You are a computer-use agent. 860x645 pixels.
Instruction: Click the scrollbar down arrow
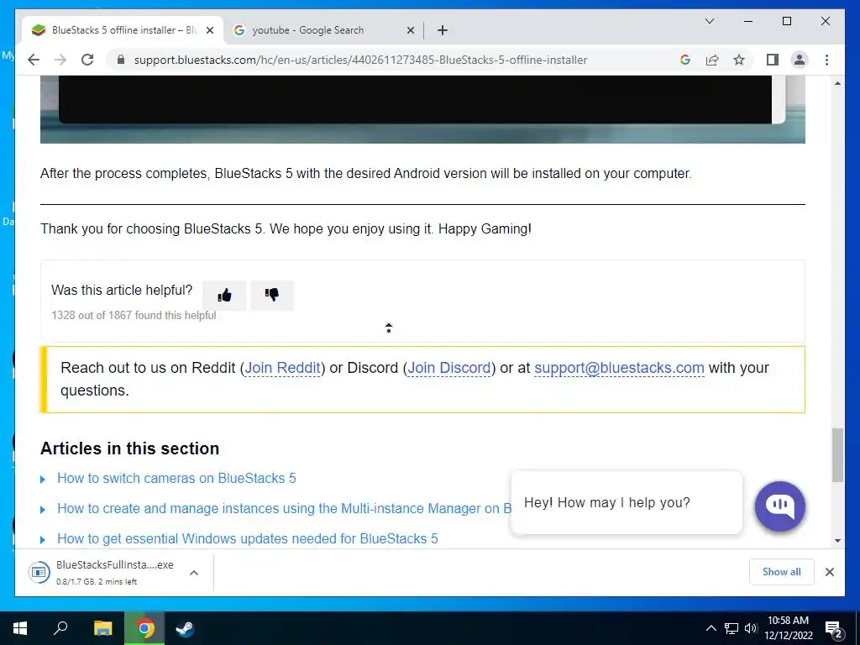[837, 541]
